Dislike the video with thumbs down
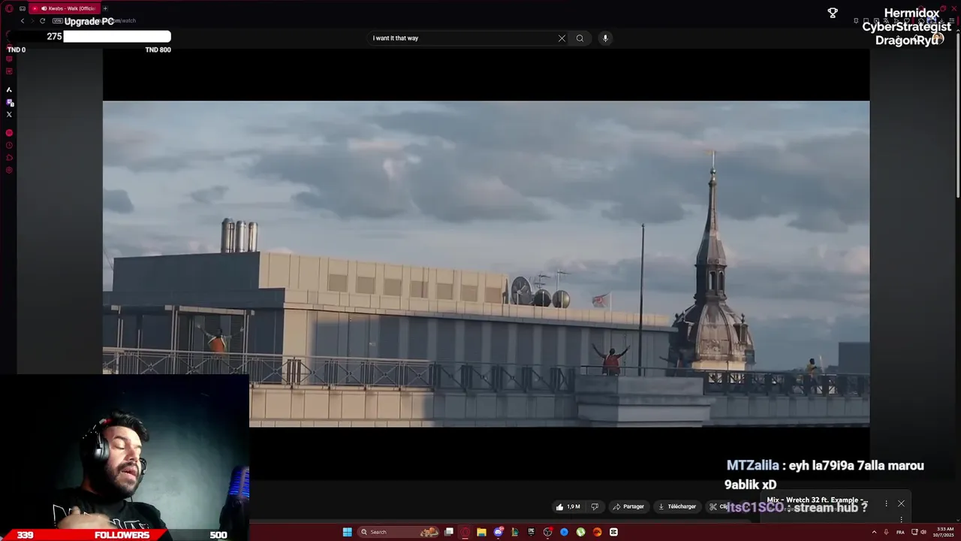 point(595,507)
